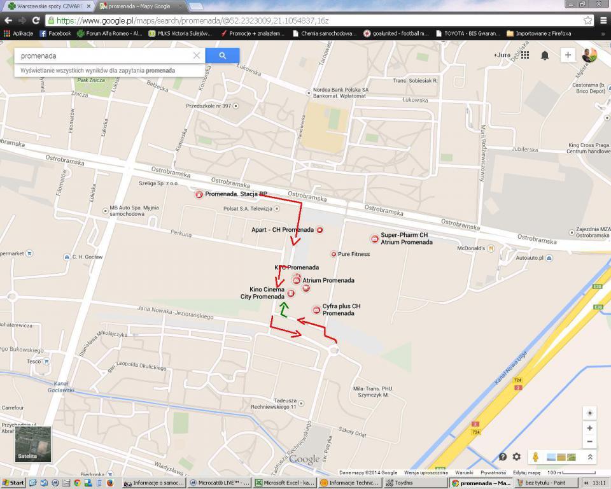The height and width of the screenshot is (489, 611).
Task: Open the account profile avatar
Action: click(x=589, y=55)
